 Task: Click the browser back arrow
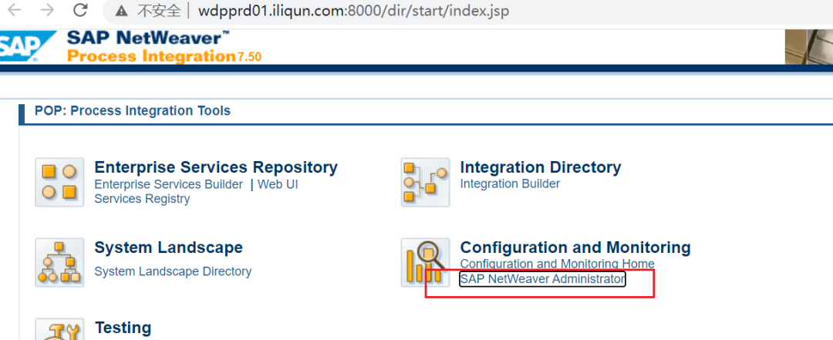click(15, 9)
